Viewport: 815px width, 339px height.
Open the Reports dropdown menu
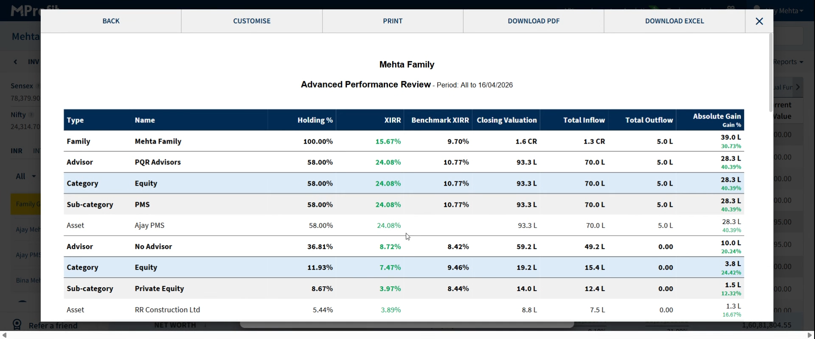click(x=788, y=62)
